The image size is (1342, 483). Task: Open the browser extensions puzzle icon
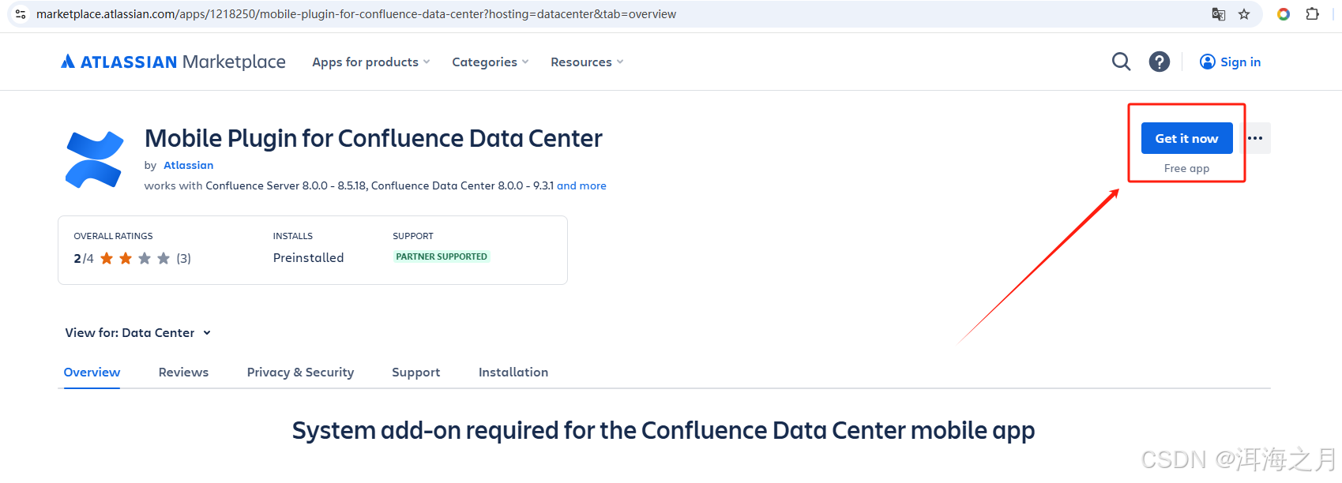pos(1312,14)
